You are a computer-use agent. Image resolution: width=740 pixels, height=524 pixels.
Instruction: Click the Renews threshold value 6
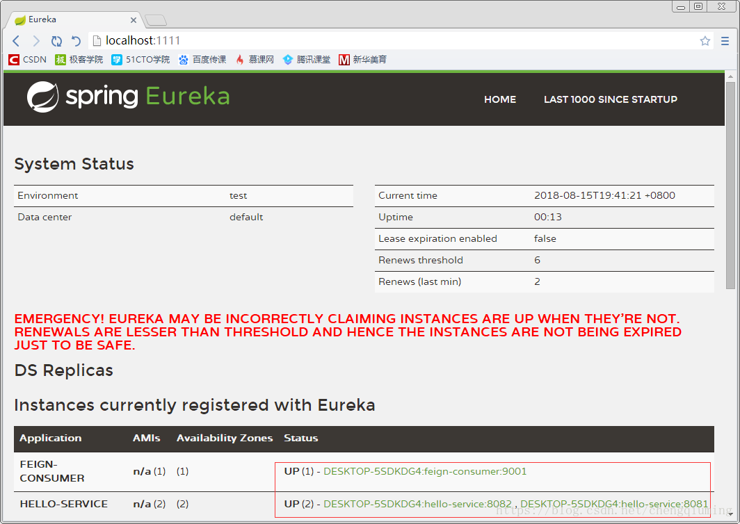[537, 261]
